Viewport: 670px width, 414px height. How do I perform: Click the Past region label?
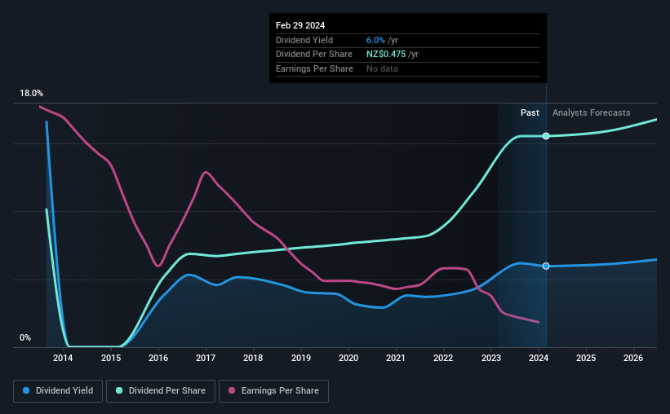(530, 112)
